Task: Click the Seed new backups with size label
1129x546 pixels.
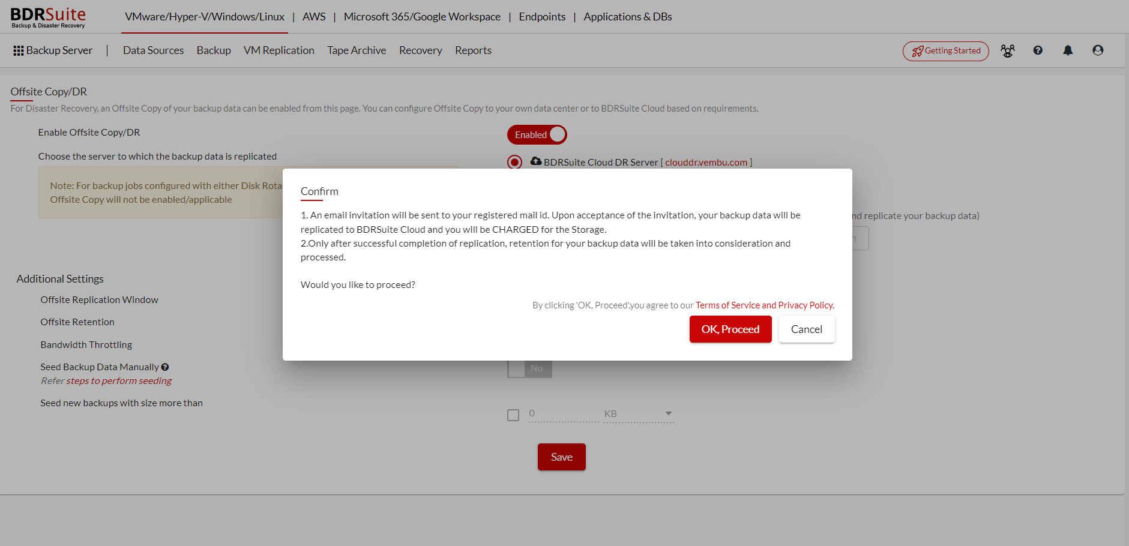Action: [122, 403]
